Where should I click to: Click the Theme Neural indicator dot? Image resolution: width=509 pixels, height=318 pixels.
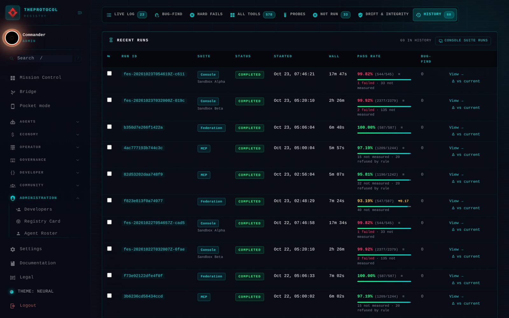click(x=12, y=292)
